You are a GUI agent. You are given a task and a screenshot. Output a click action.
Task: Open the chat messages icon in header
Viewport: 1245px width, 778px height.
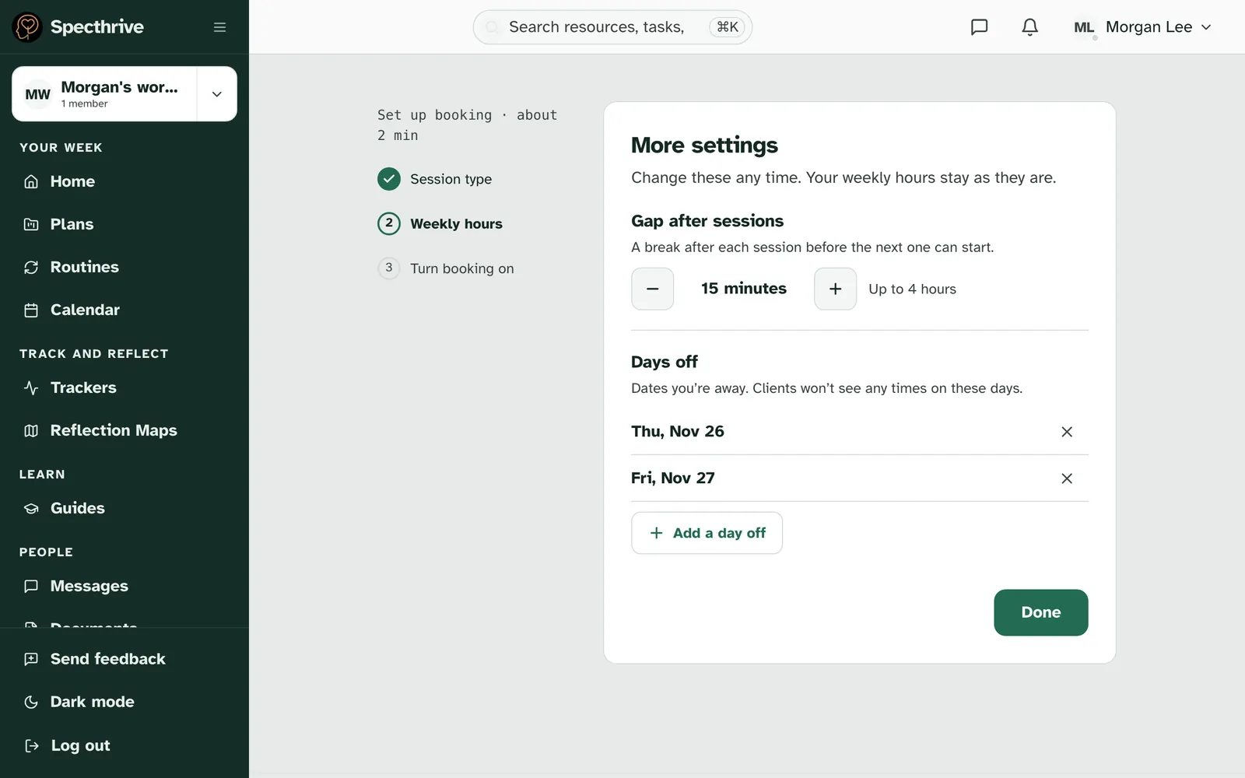979,27
